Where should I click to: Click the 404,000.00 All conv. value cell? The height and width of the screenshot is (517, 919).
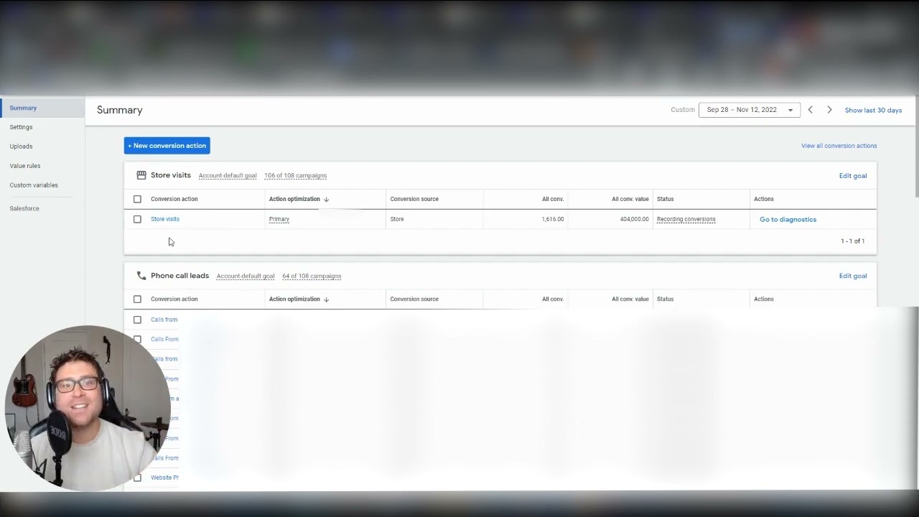pos(634,219)
